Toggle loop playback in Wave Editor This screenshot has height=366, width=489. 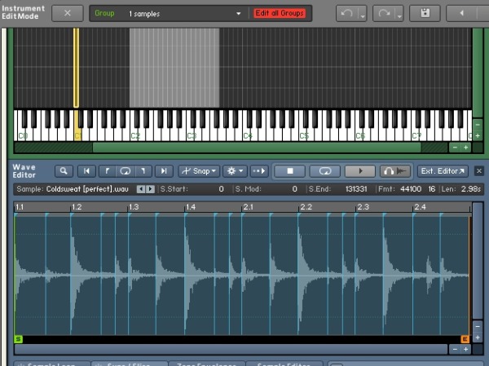pyautogui.click(x=325, y=171)
